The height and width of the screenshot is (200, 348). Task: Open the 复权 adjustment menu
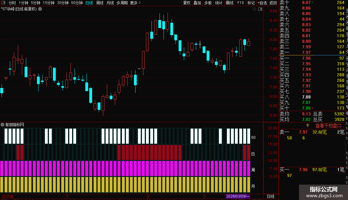point(187,3)
